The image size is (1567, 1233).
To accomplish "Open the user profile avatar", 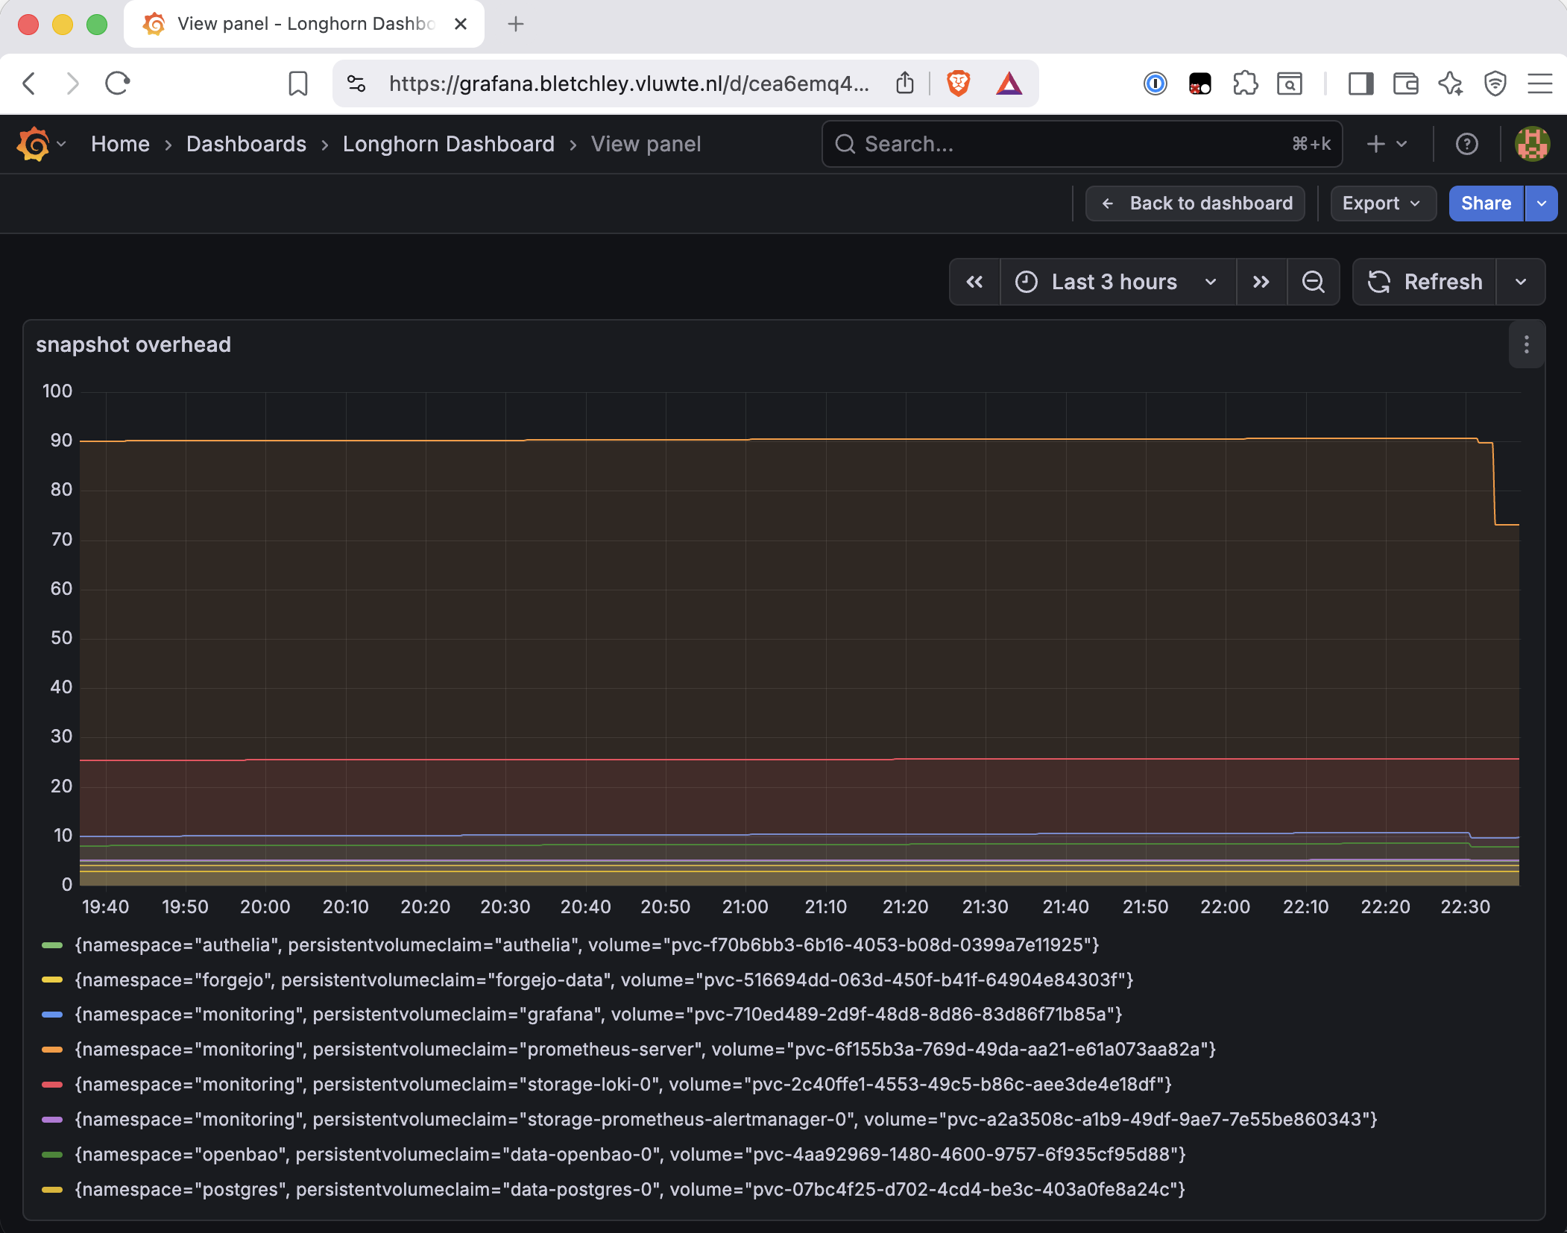I will (1533, 144).
